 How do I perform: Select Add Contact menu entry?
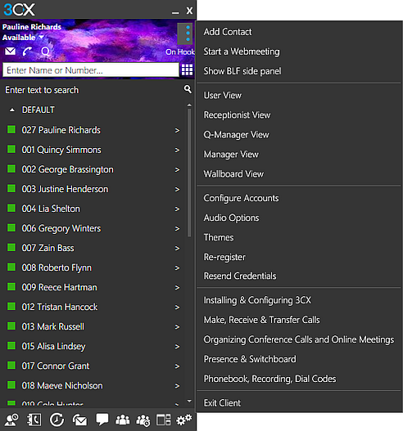coord(228,32)
